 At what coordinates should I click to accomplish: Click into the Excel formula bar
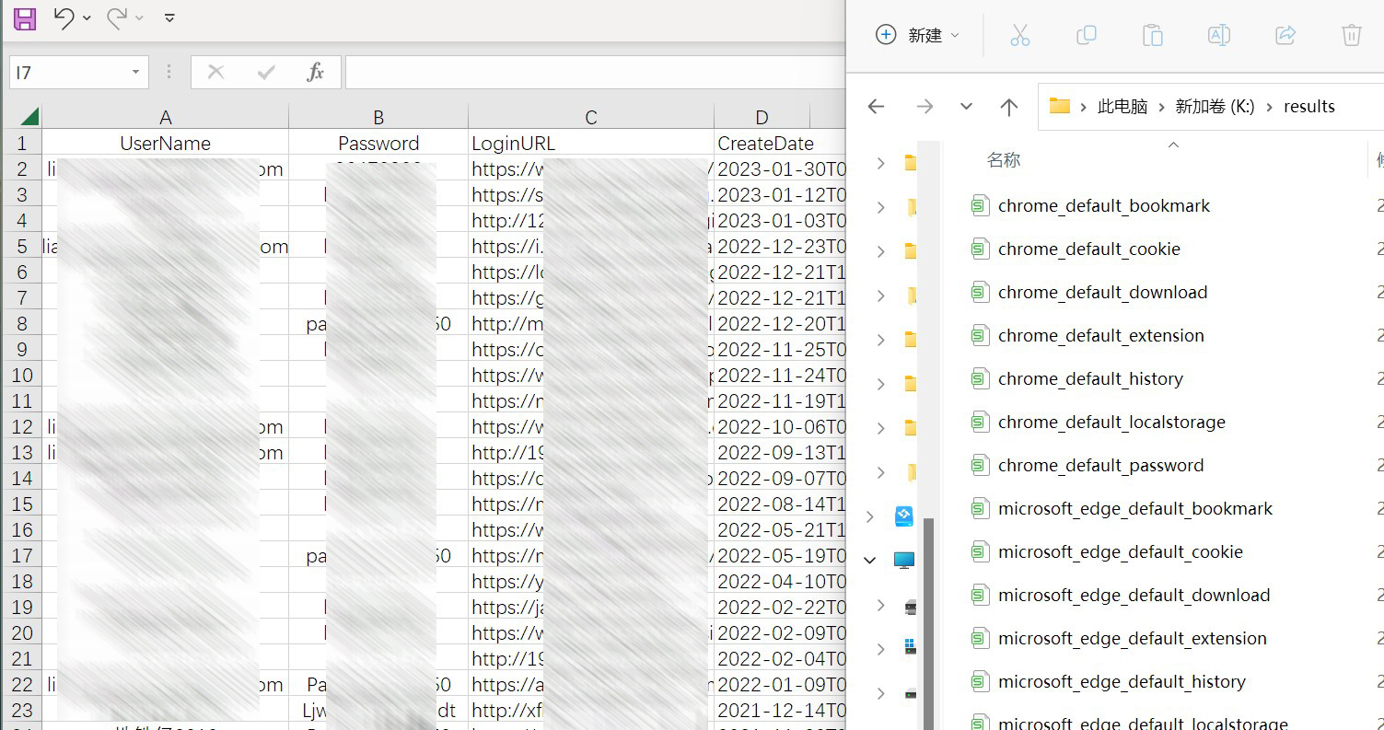[595, 72]
